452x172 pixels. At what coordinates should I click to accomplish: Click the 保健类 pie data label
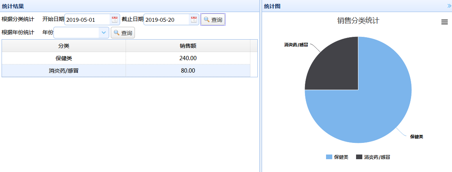point(417,137)
